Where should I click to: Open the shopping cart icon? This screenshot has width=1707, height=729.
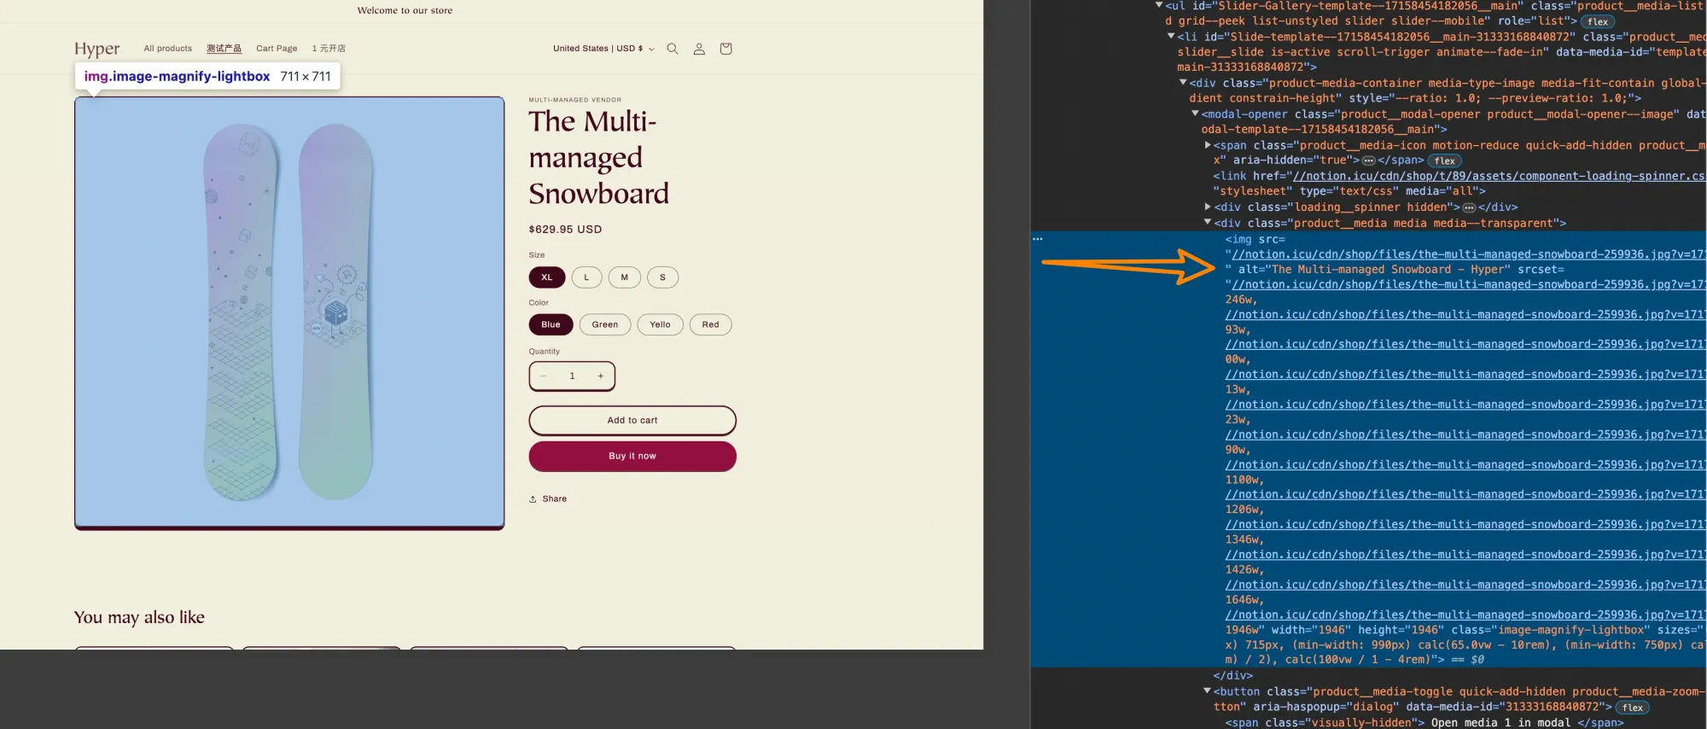[725, 49]
